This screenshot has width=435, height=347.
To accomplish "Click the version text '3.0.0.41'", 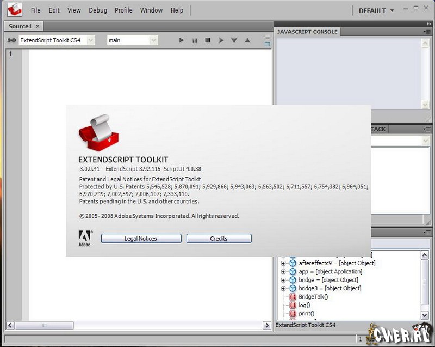I will point(89,169).
